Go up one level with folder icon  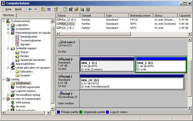click(x=43, y=9)
